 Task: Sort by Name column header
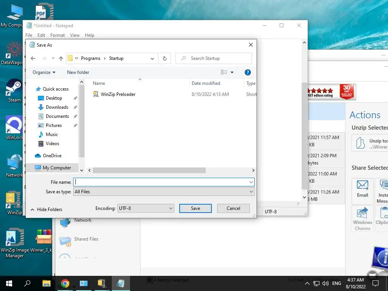pyautogui.click(x=99, y=83)
